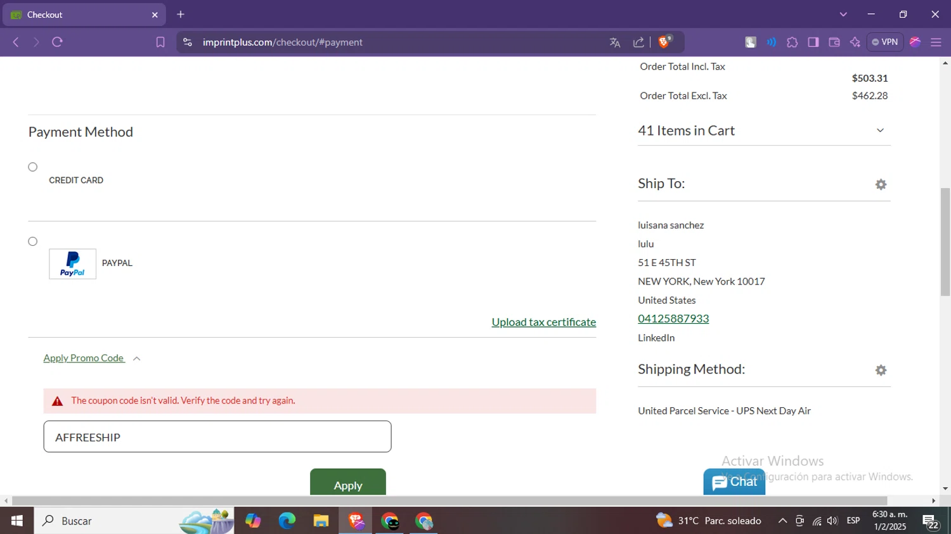This screenshot has height=534, width=951.
Task: Reload the checkout page
Action: [57, 42]
